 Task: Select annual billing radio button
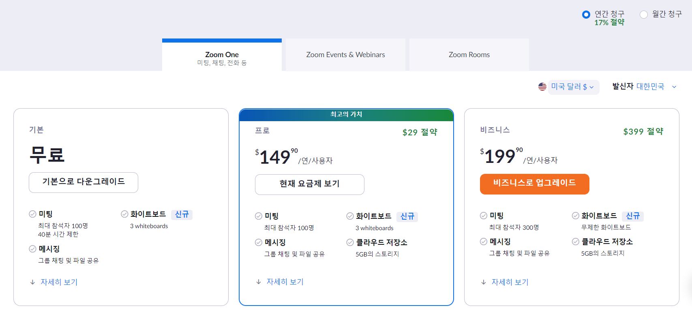(x=586, y=15)
